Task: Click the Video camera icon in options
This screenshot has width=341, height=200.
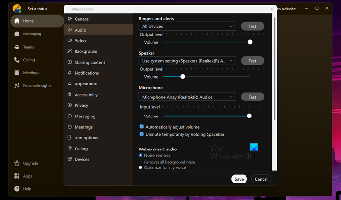Action: [70, 40]
